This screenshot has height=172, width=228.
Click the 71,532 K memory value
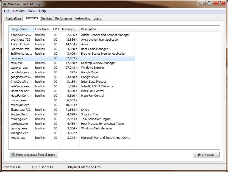(x=71, y=110)
